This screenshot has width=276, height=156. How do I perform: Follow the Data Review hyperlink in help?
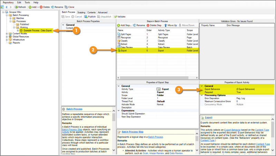coord(176,153)
